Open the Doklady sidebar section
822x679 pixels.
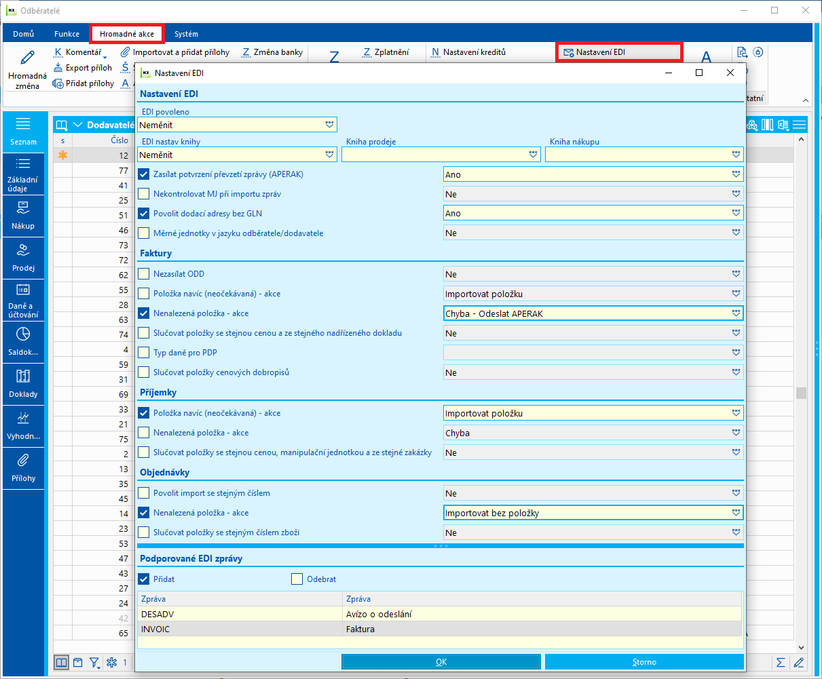point(24,384)
